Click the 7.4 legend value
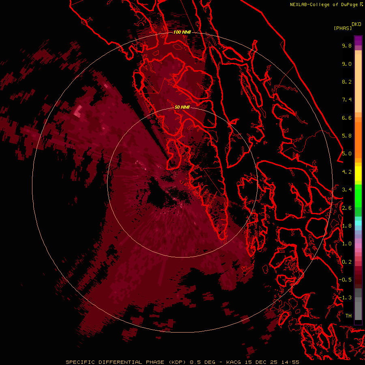This screenshot has width=365, height=365. [x=347, y=100]
